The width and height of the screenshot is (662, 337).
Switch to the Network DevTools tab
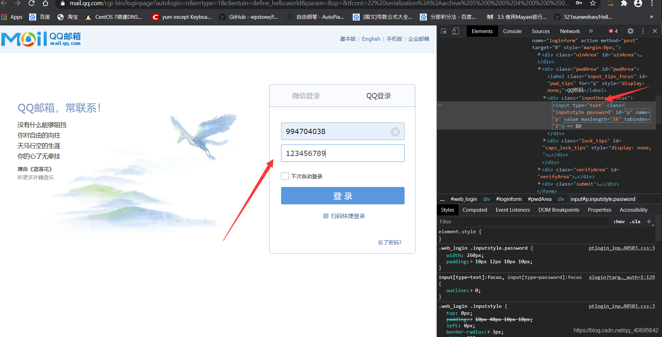pos(570,31)
